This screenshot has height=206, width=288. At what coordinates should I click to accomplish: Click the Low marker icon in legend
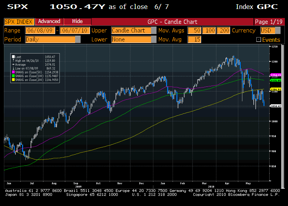click(x=13, y=68)
